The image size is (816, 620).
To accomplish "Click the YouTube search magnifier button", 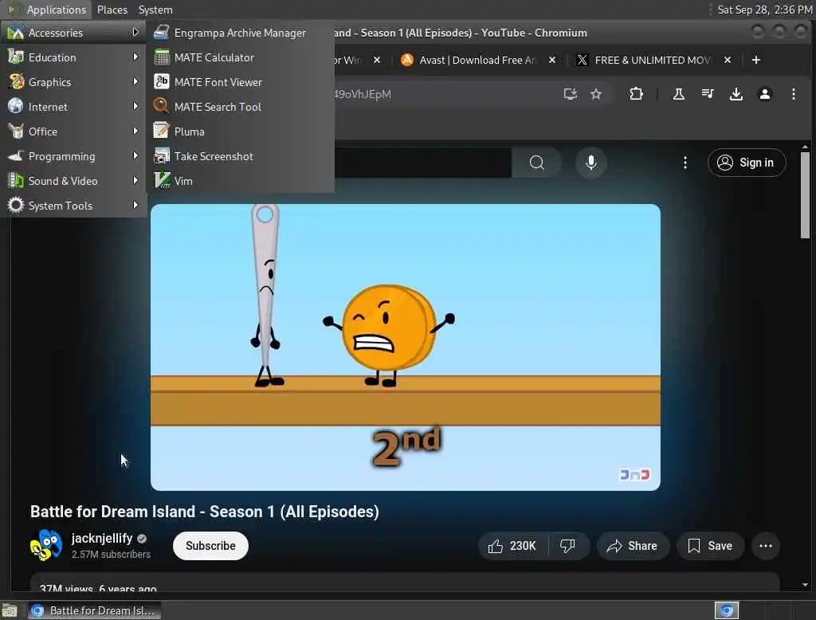I will [536, 163].
